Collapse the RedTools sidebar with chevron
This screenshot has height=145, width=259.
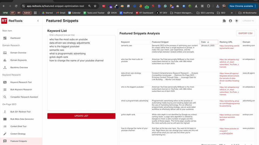(38, 21)
